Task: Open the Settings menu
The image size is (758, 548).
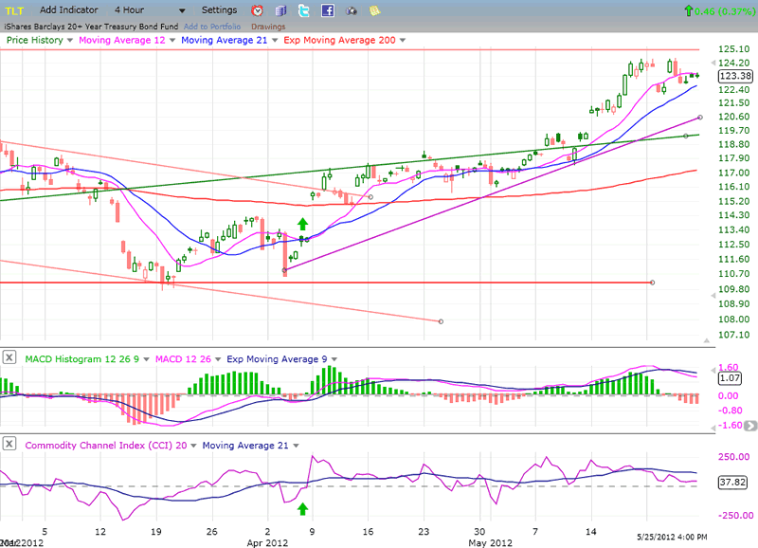Action: coord(219,10)
